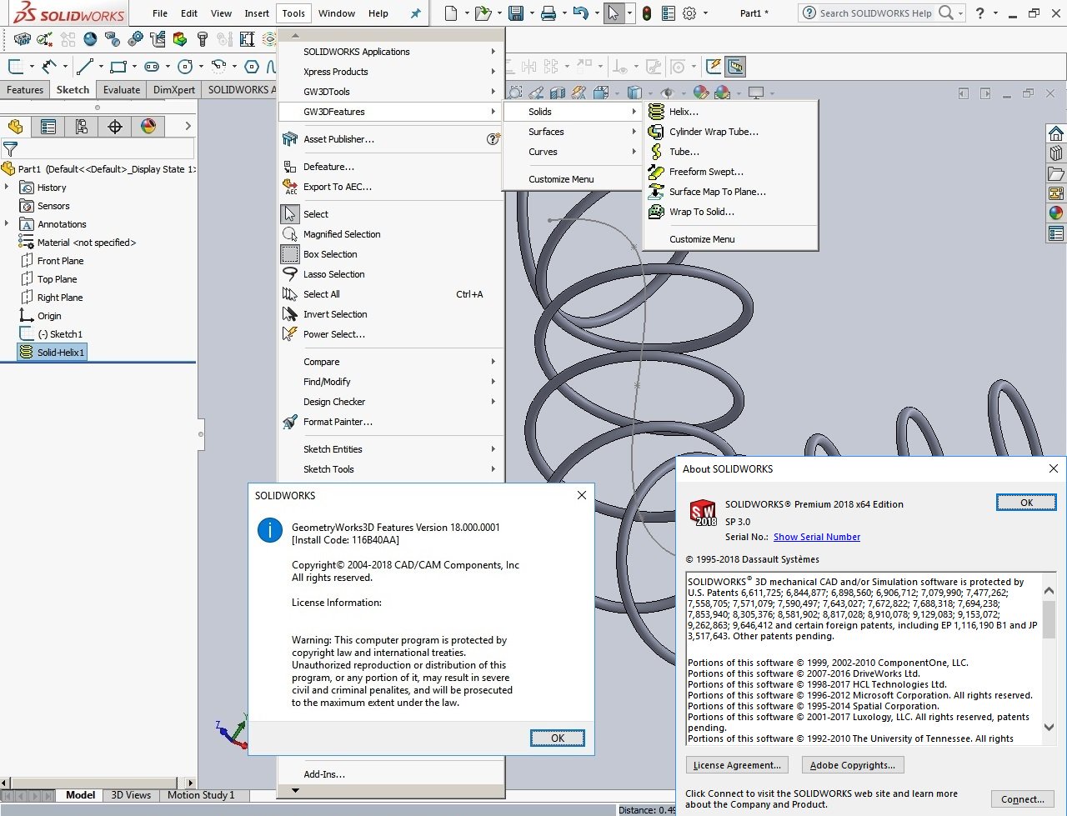Click the Cylinder Wrap Tube icon
Image resolution: width=1067 pixels, height=816 pixels.
tap(656, 132)
